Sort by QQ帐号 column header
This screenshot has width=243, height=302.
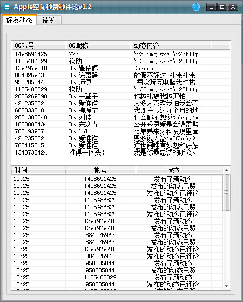pyautogui.click(x=39, y=45)
